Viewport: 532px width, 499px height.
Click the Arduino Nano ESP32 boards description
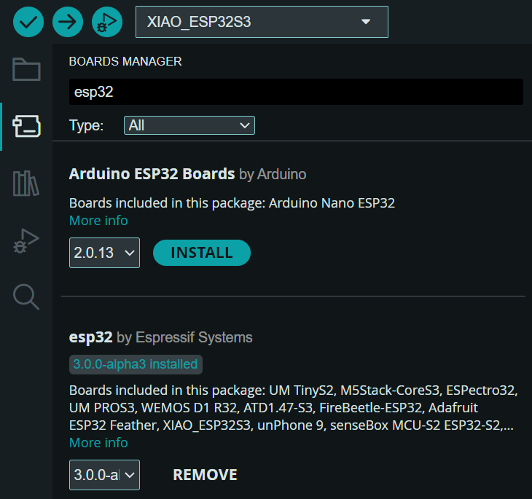click(232, 203)
